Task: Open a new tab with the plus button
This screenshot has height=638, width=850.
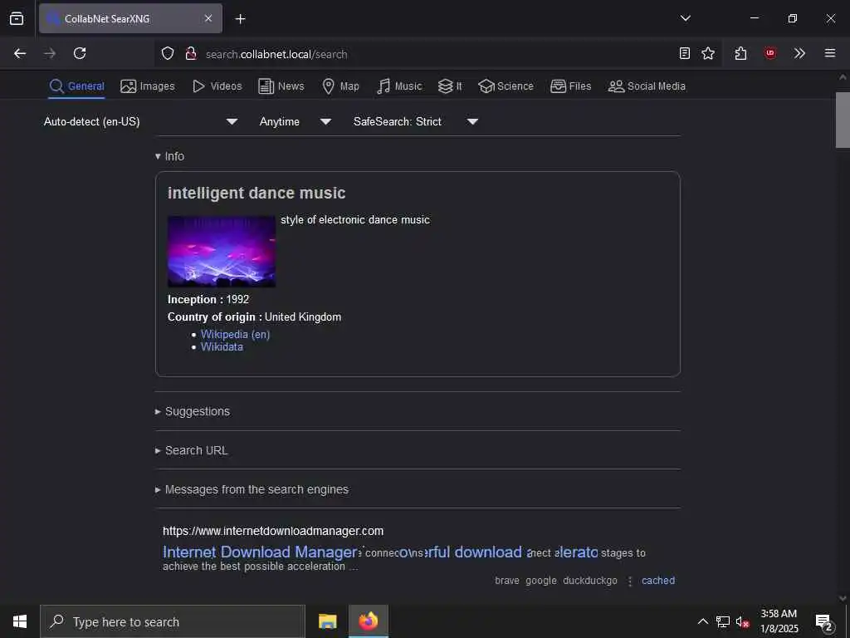Action: [x=240, y=19]
